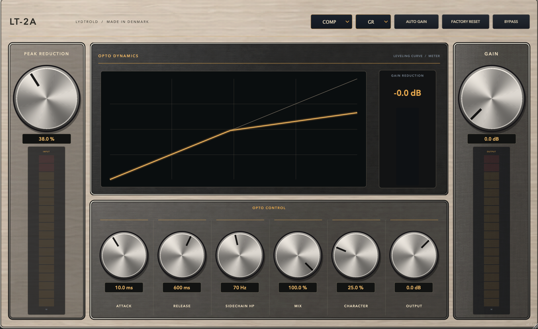The image size is (538, 329).
Task: Click the PEAK REDUCTION label
Action: click(x=47, y=54)
